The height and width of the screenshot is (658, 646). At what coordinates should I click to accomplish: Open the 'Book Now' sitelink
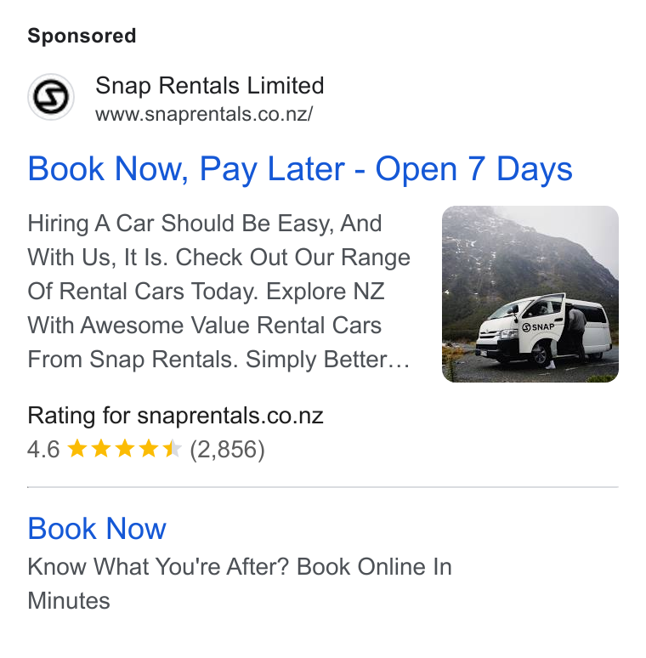pyautogui.click(x=97, y=528)
